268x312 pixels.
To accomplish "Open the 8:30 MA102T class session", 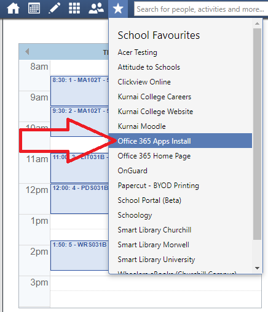I will (80, 91).
